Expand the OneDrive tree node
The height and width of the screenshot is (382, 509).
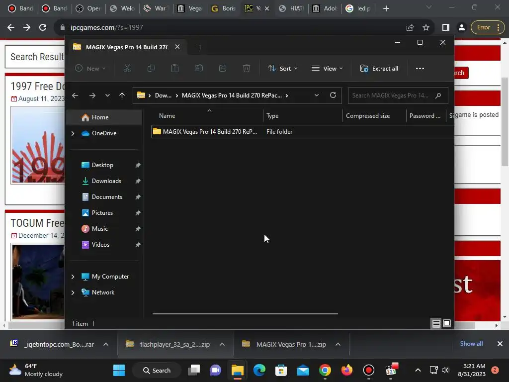pos(73,133)
